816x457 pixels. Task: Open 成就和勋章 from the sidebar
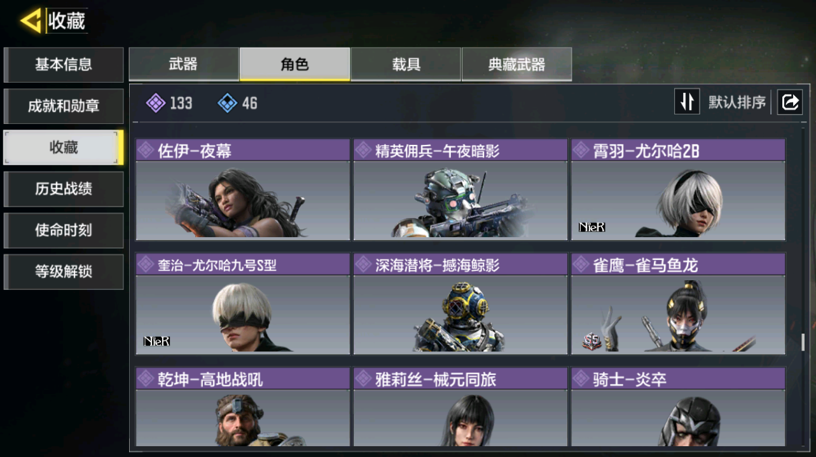[x=64, y=106]
